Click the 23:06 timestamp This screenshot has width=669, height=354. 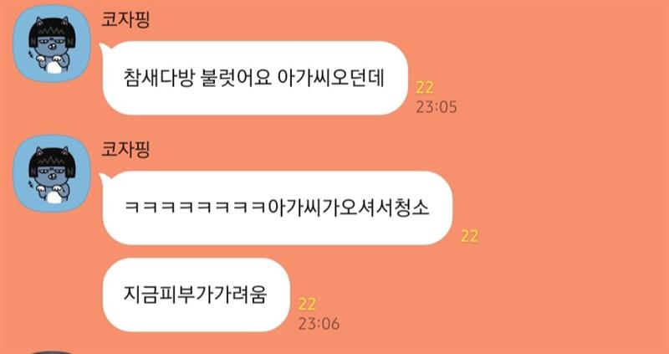pyautogui.click(x=319, y=323)
